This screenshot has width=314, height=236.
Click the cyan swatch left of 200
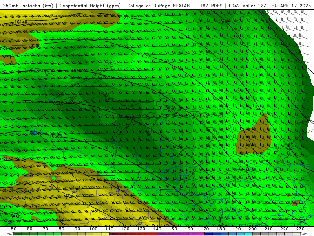coord(248,234)
